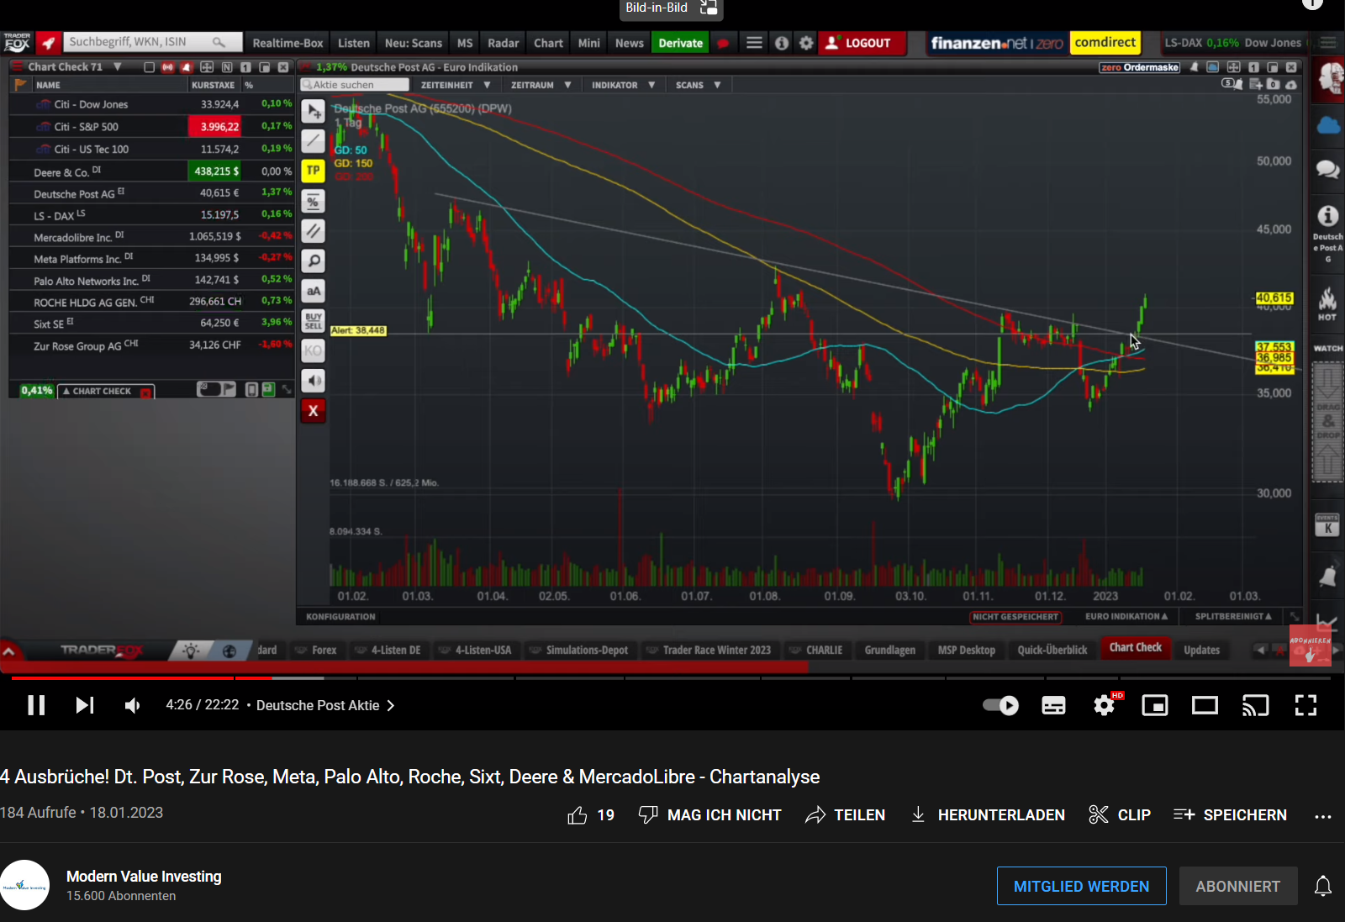Expand the Chart Check 71 list dropdown
The width and height of the screenshot is (1345, 922).
point(118,66)
